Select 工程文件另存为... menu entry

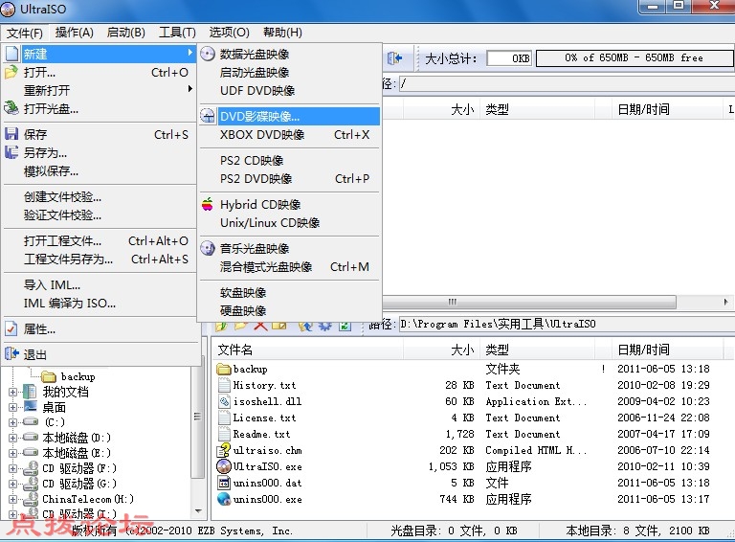coord(100,259)
